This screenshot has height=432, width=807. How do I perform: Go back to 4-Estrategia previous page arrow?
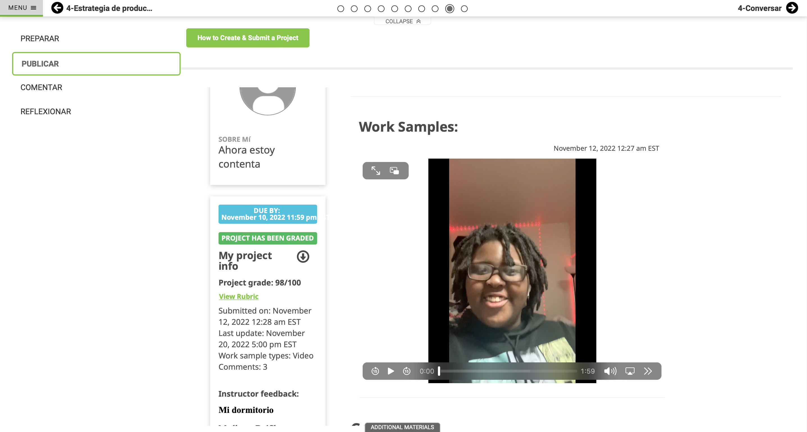click(57, 8)
